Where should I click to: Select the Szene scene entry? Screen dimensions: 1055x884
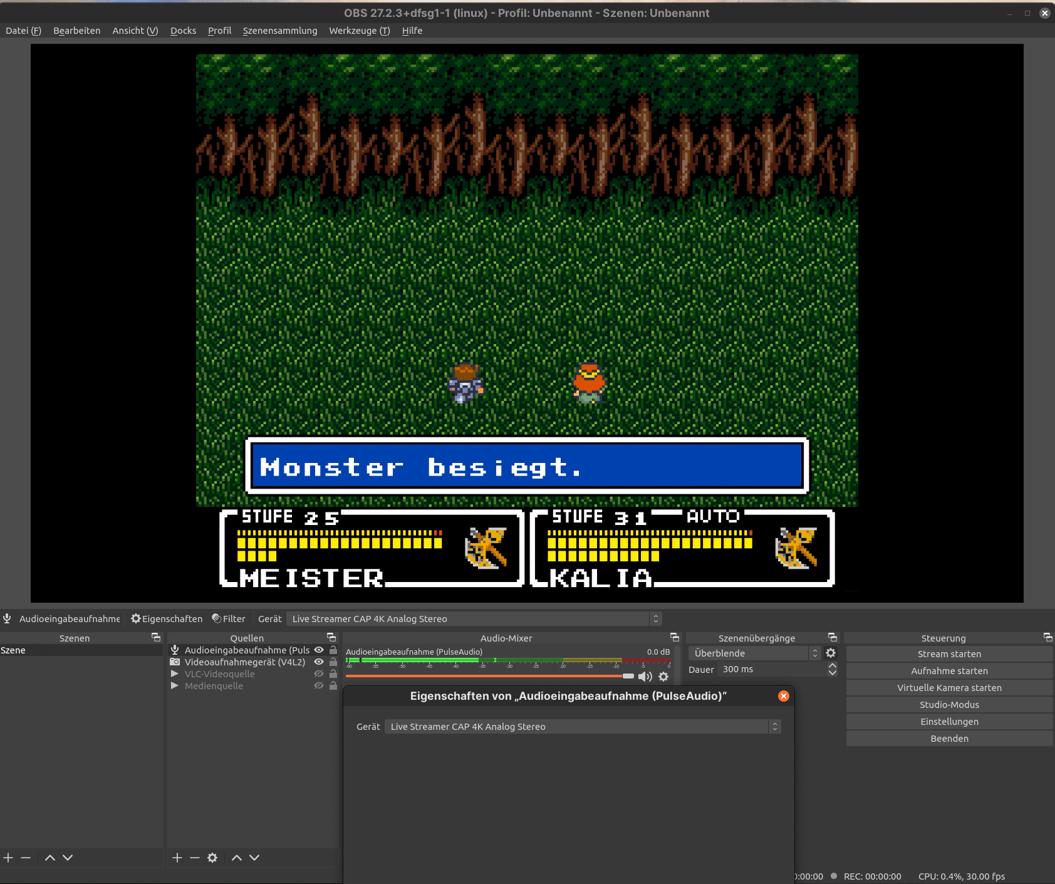click(81, 650)
